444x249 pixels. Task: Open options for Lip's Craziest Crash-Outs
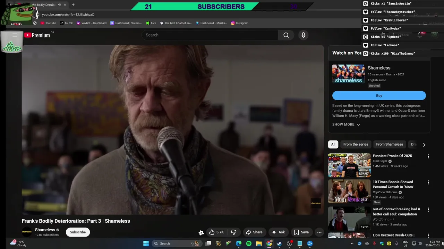click(428, 236)
